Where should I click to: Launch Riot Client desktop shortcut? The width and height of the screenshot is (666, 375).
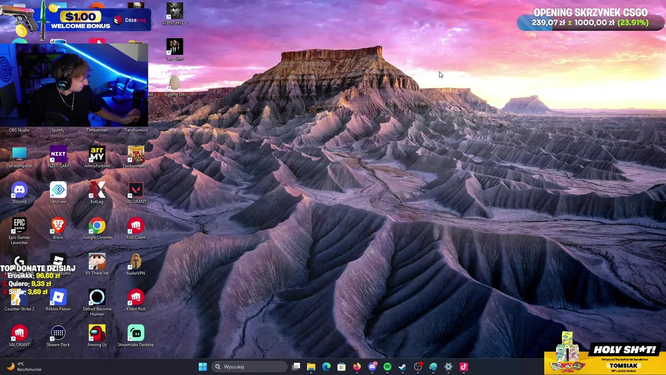pos(136,229)
